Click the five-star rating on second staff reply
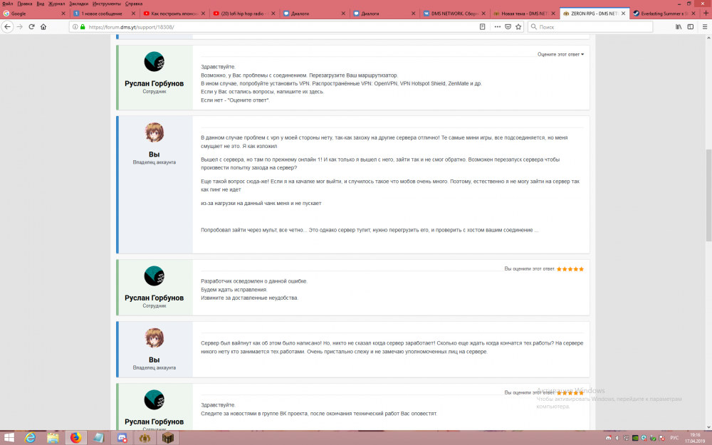This screenshot has height=445, width=712. pos(570,269)
